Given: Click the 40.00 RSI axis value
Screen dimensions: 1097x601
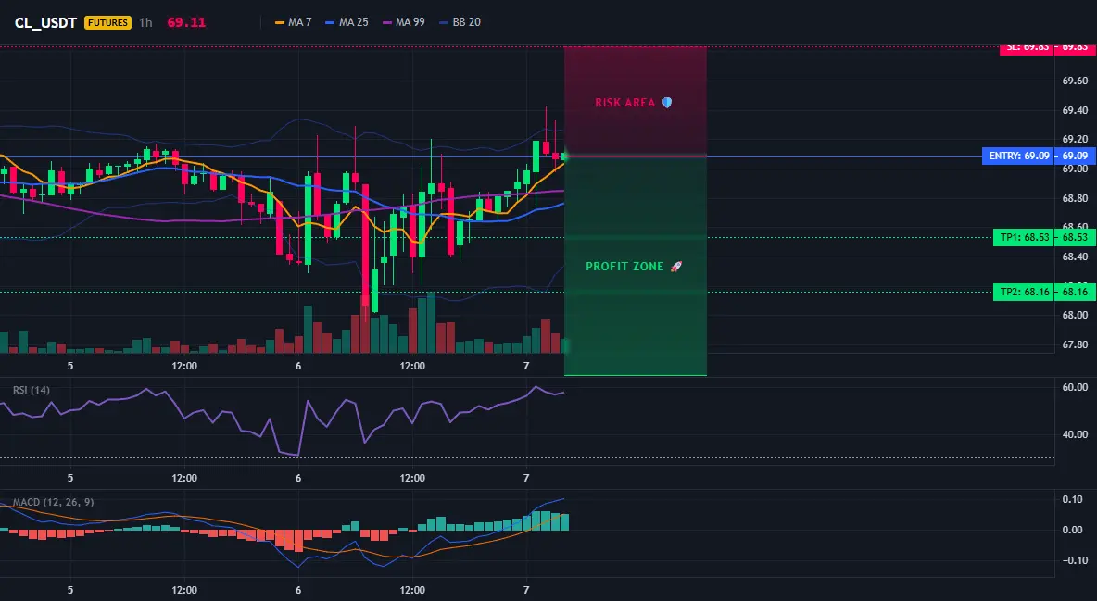Looking at the screenshot, I should pyautogui.click(x=1075, y=434).
